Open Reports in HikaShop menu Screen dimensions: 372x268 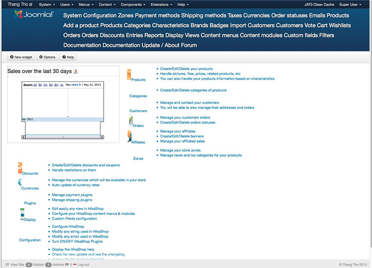point(154,35)
